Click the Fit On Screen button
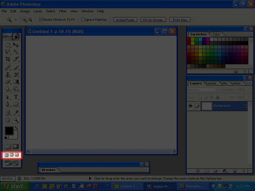This screenshot has width=255, height=191. (x=153, y=20)
